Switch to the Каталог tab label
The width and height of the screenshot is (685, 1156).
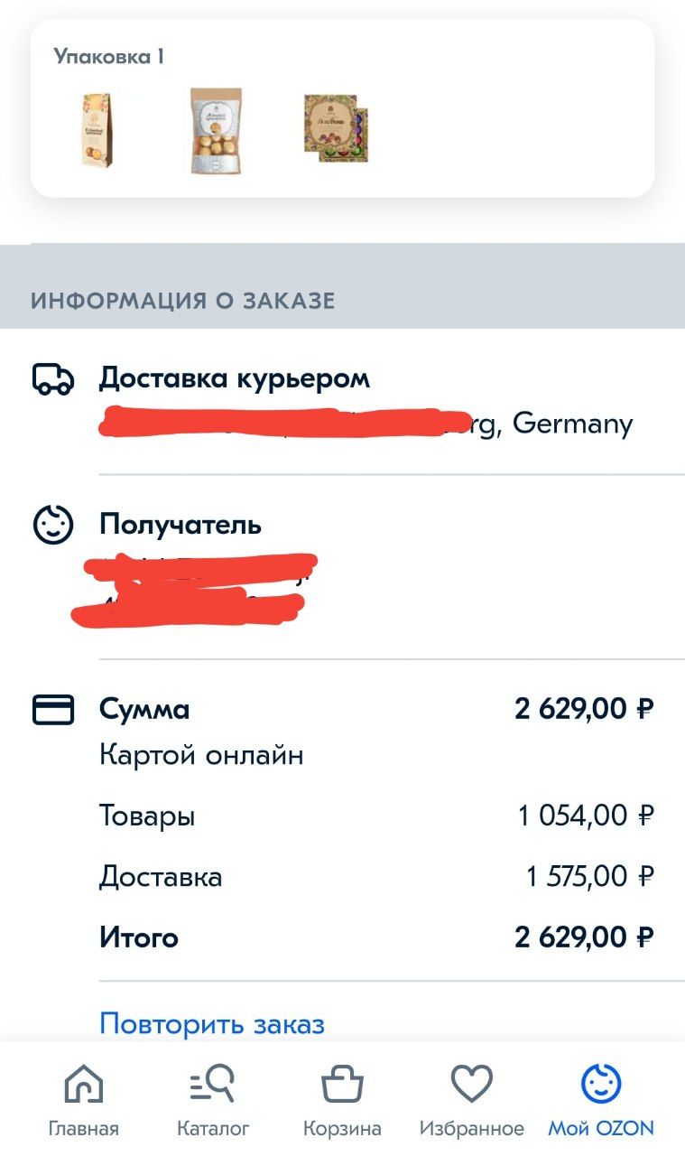pyautogui.click(x=213, y=1129)
